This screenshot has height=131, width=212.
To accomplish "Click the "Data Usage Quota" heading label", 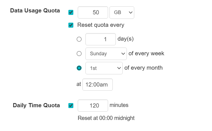I will pyautogui.click(x=35, y=11).
